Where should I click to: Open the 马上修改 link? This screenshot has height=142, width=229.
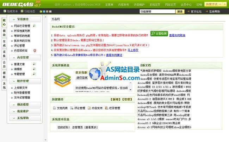(133, 50)
